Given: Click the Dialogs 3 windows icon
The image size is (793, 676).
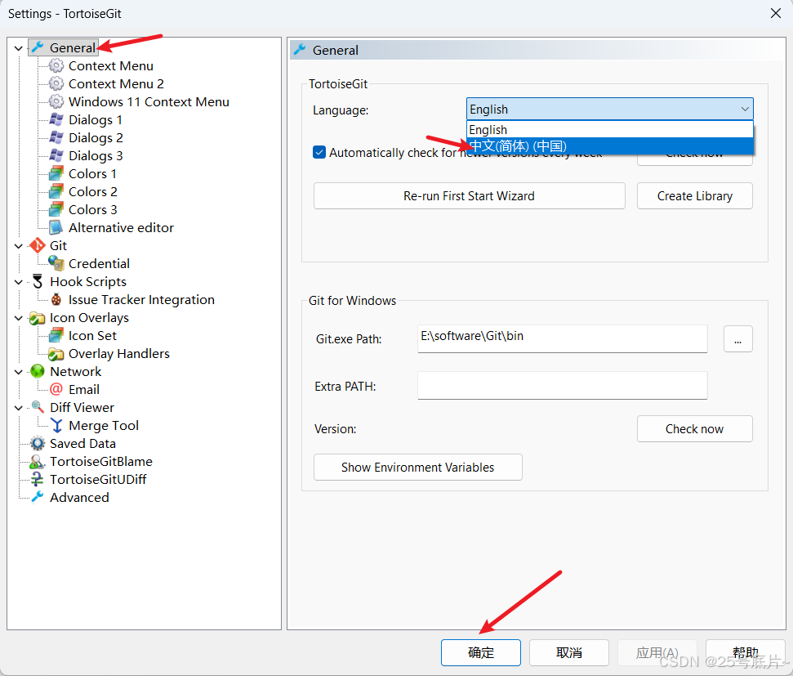Looking at the screenshot, I should tap(56, 155).
